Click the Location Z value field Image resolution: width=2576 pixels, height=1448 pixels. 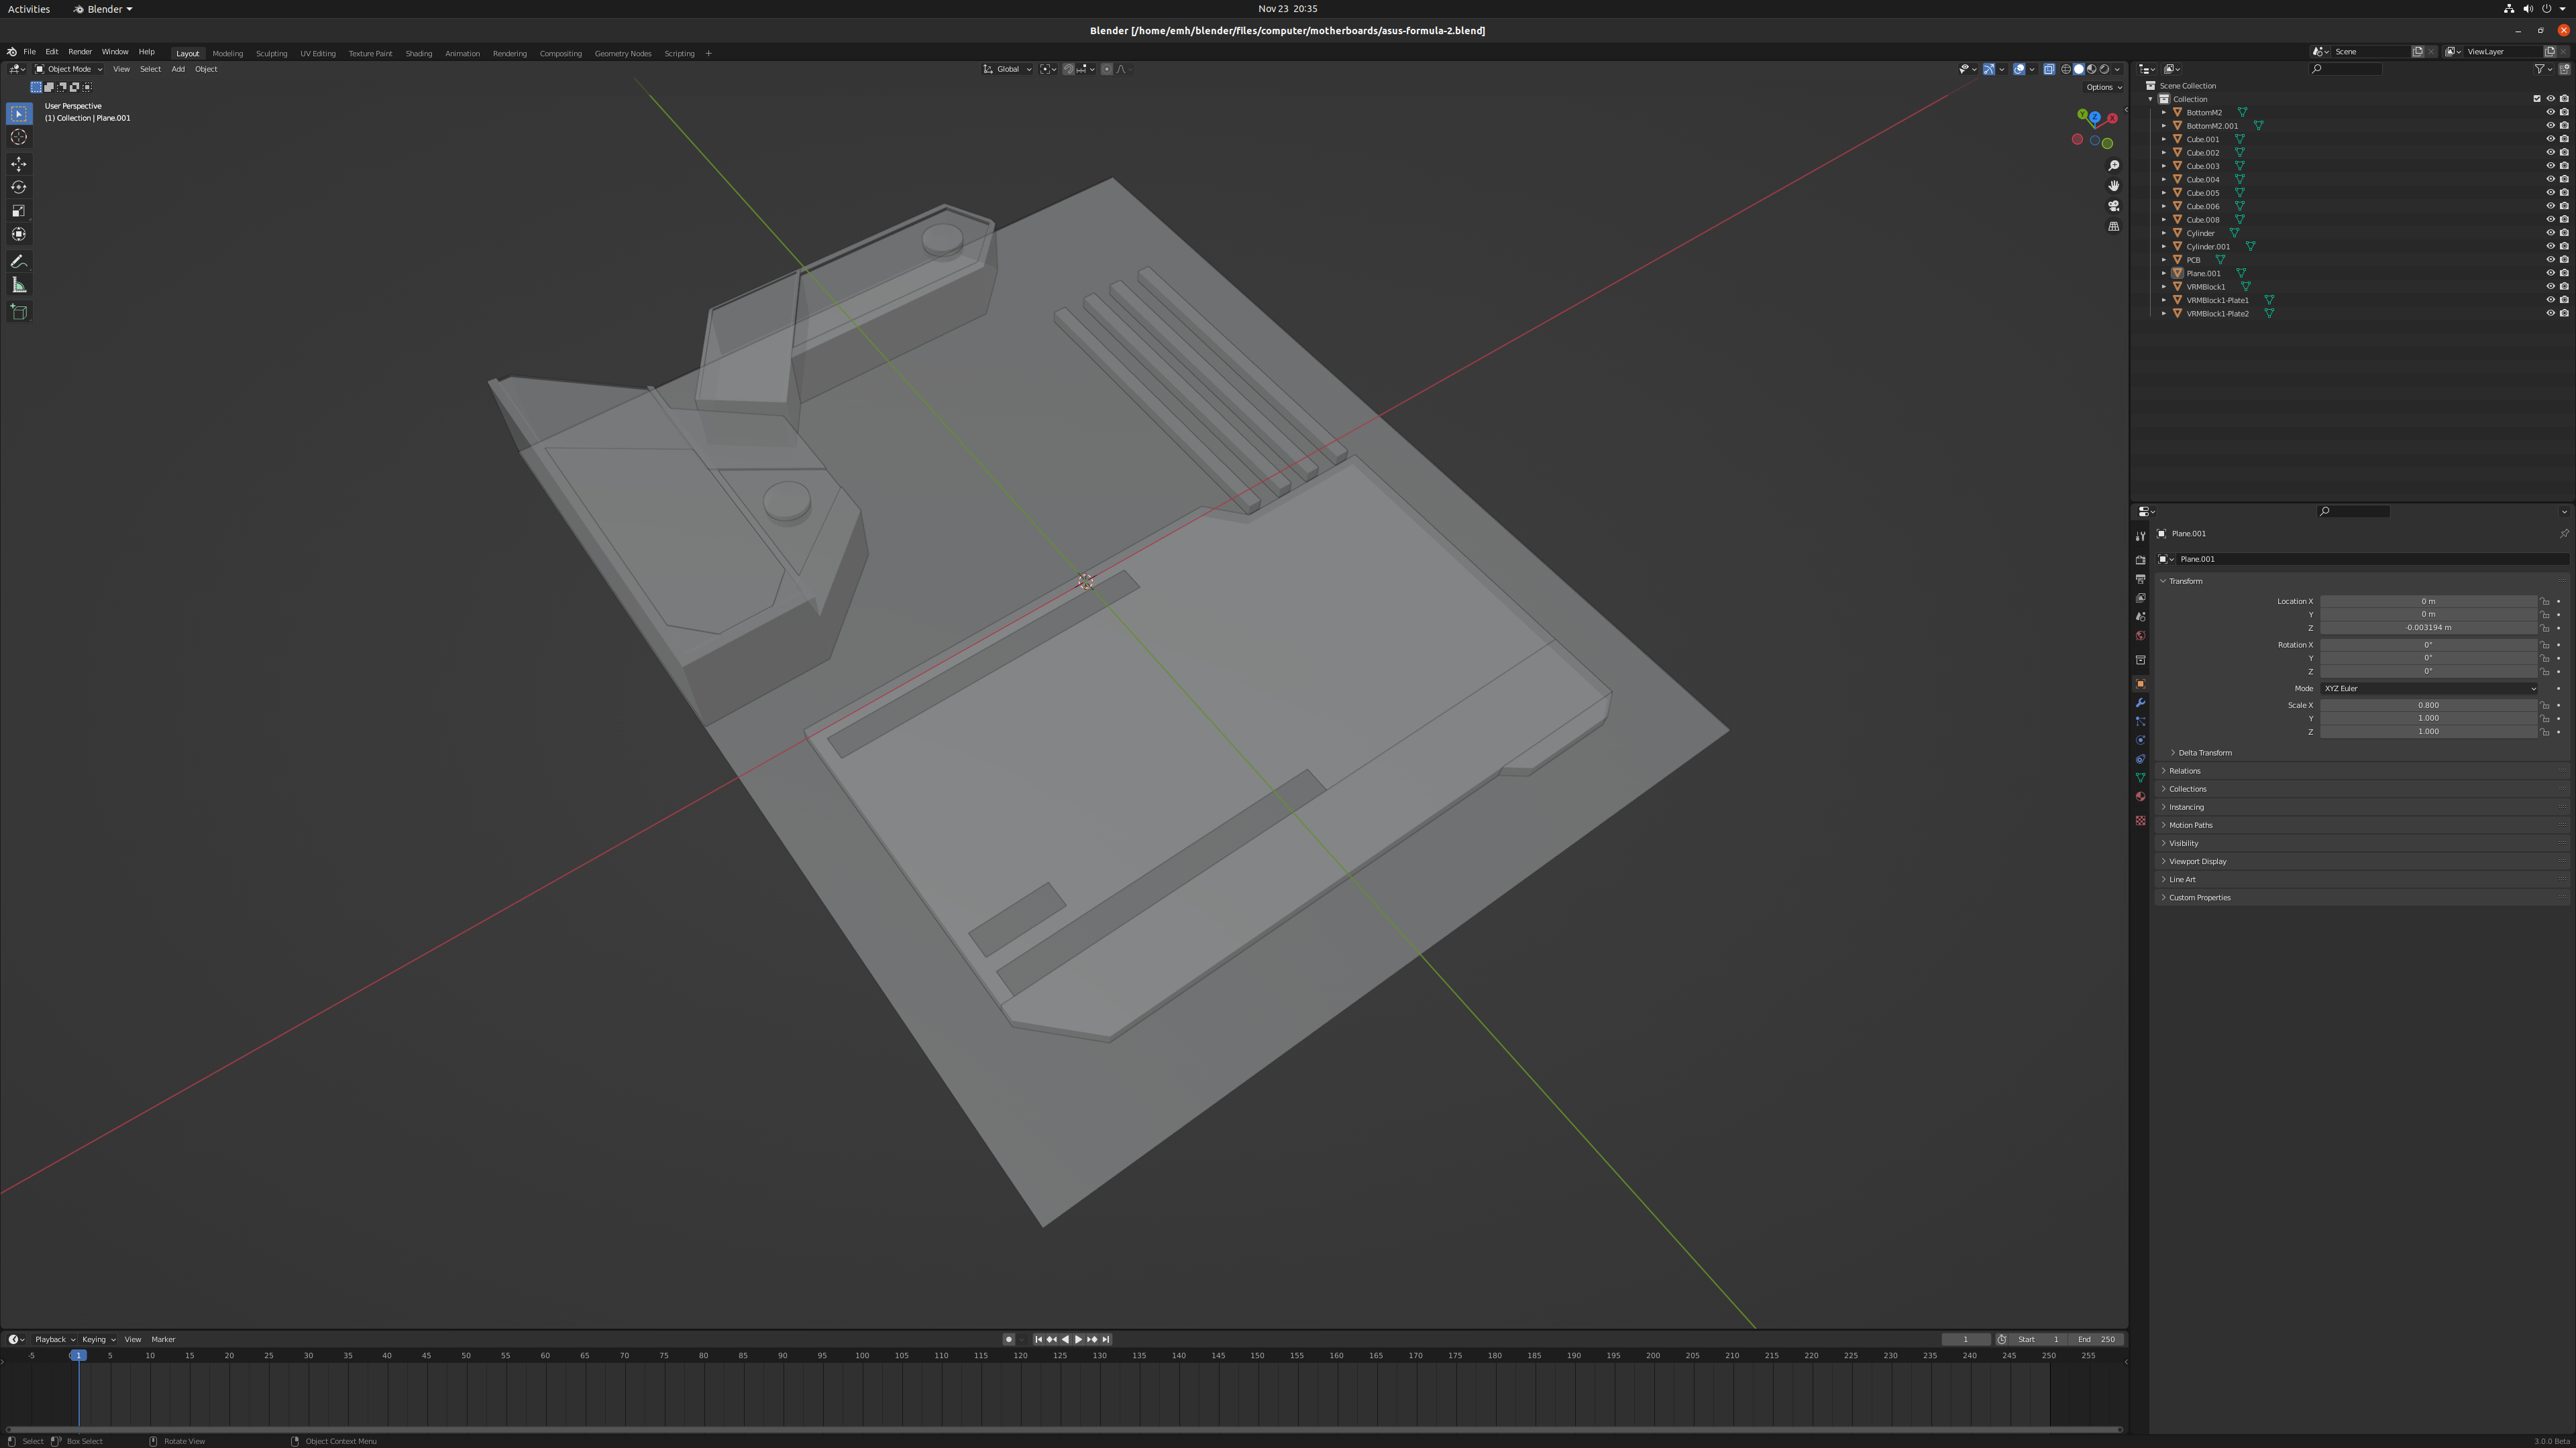click(x=2428, y=627)
